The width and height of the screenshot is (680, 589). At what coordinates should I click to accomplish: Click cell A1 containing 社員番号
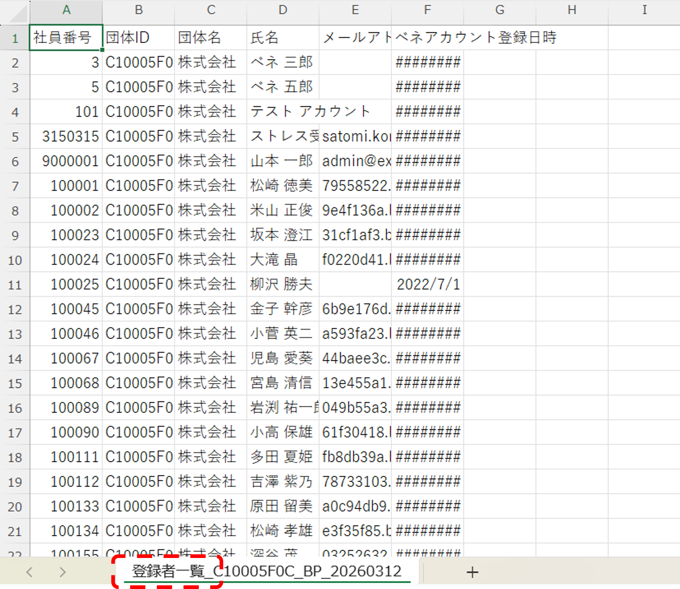pos(66,37)
